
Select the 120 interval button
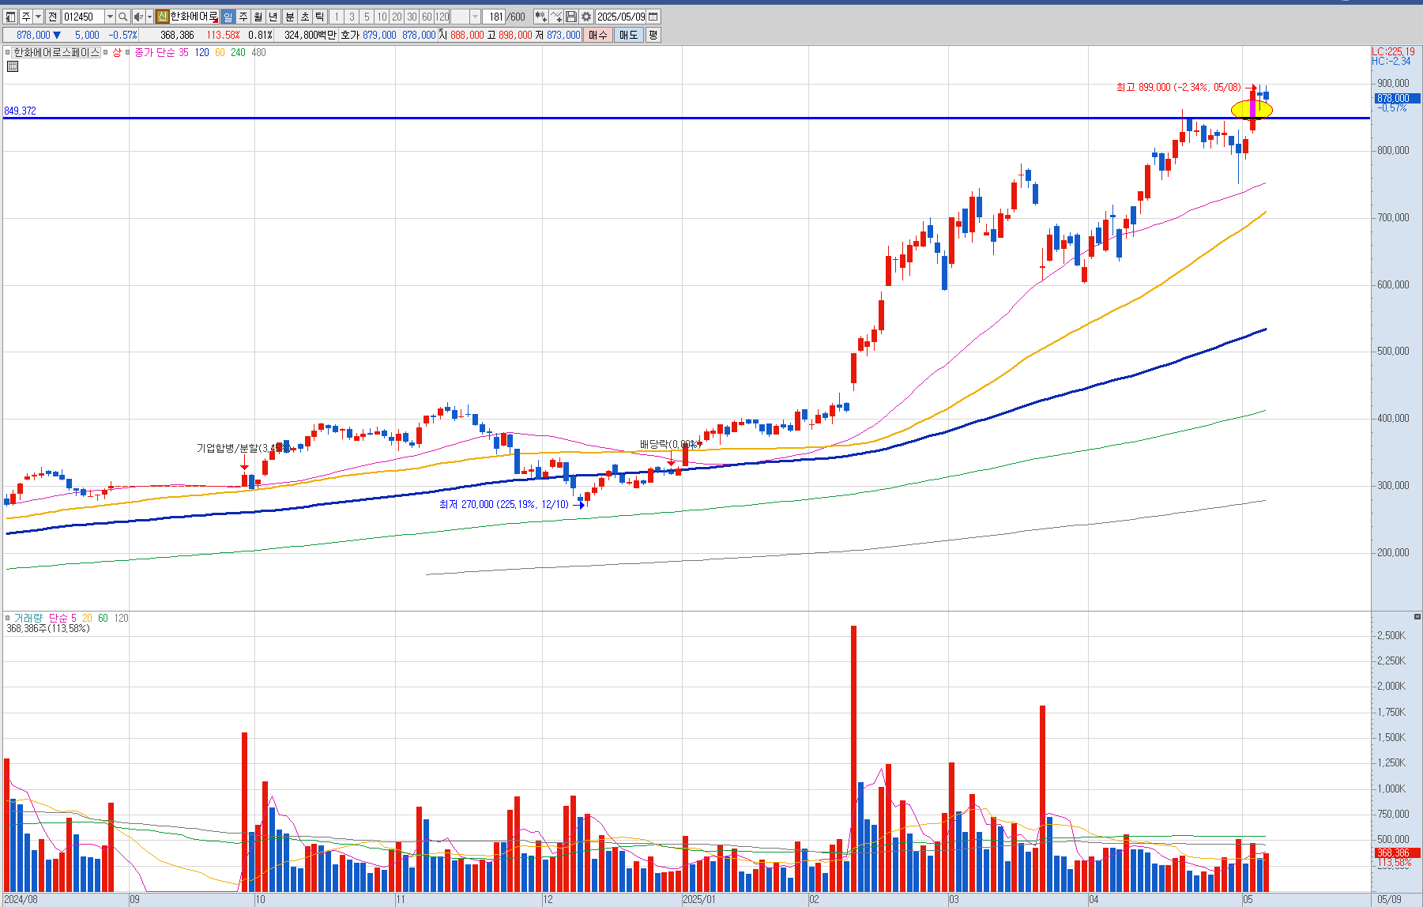pyautogui.click(x=442, y=17)
